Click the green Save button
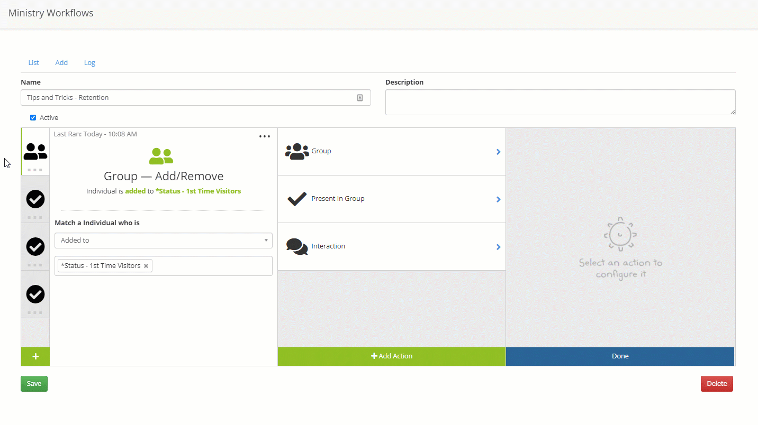Screen dimensions: 758x425 click(34, 384)
